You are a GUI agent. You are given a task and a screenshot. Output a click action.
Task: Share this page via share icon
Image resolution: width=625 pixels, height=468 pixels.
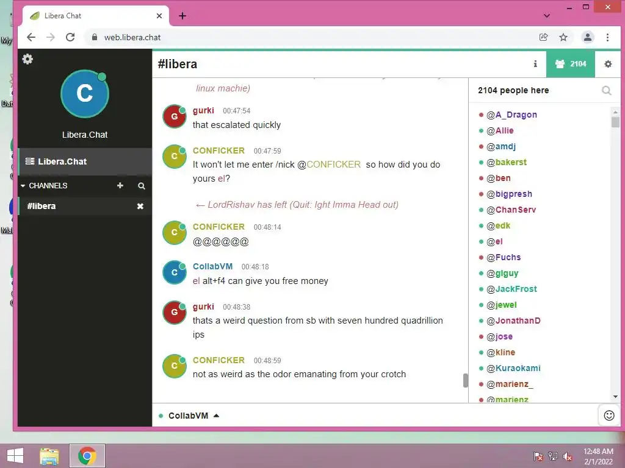click(x=543, y=37)
